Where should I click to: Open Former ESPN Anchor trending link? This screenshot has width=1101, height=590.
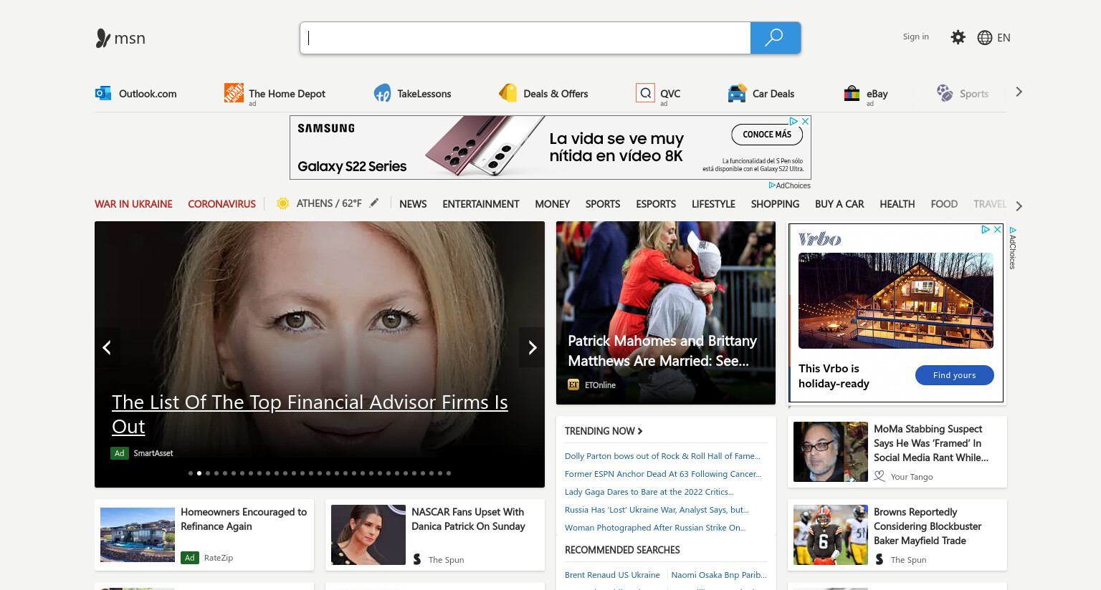(x=663, y=474)
